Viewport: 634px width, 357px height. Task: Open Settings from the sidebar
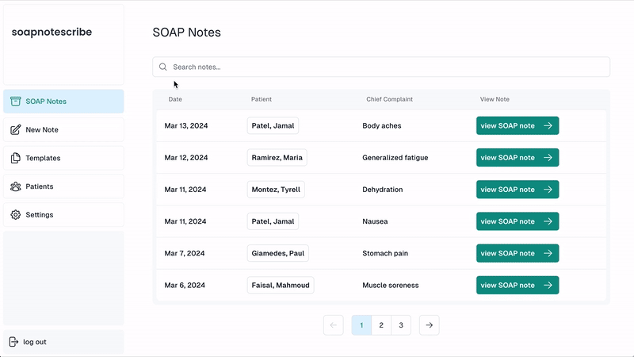pos(63,214)
